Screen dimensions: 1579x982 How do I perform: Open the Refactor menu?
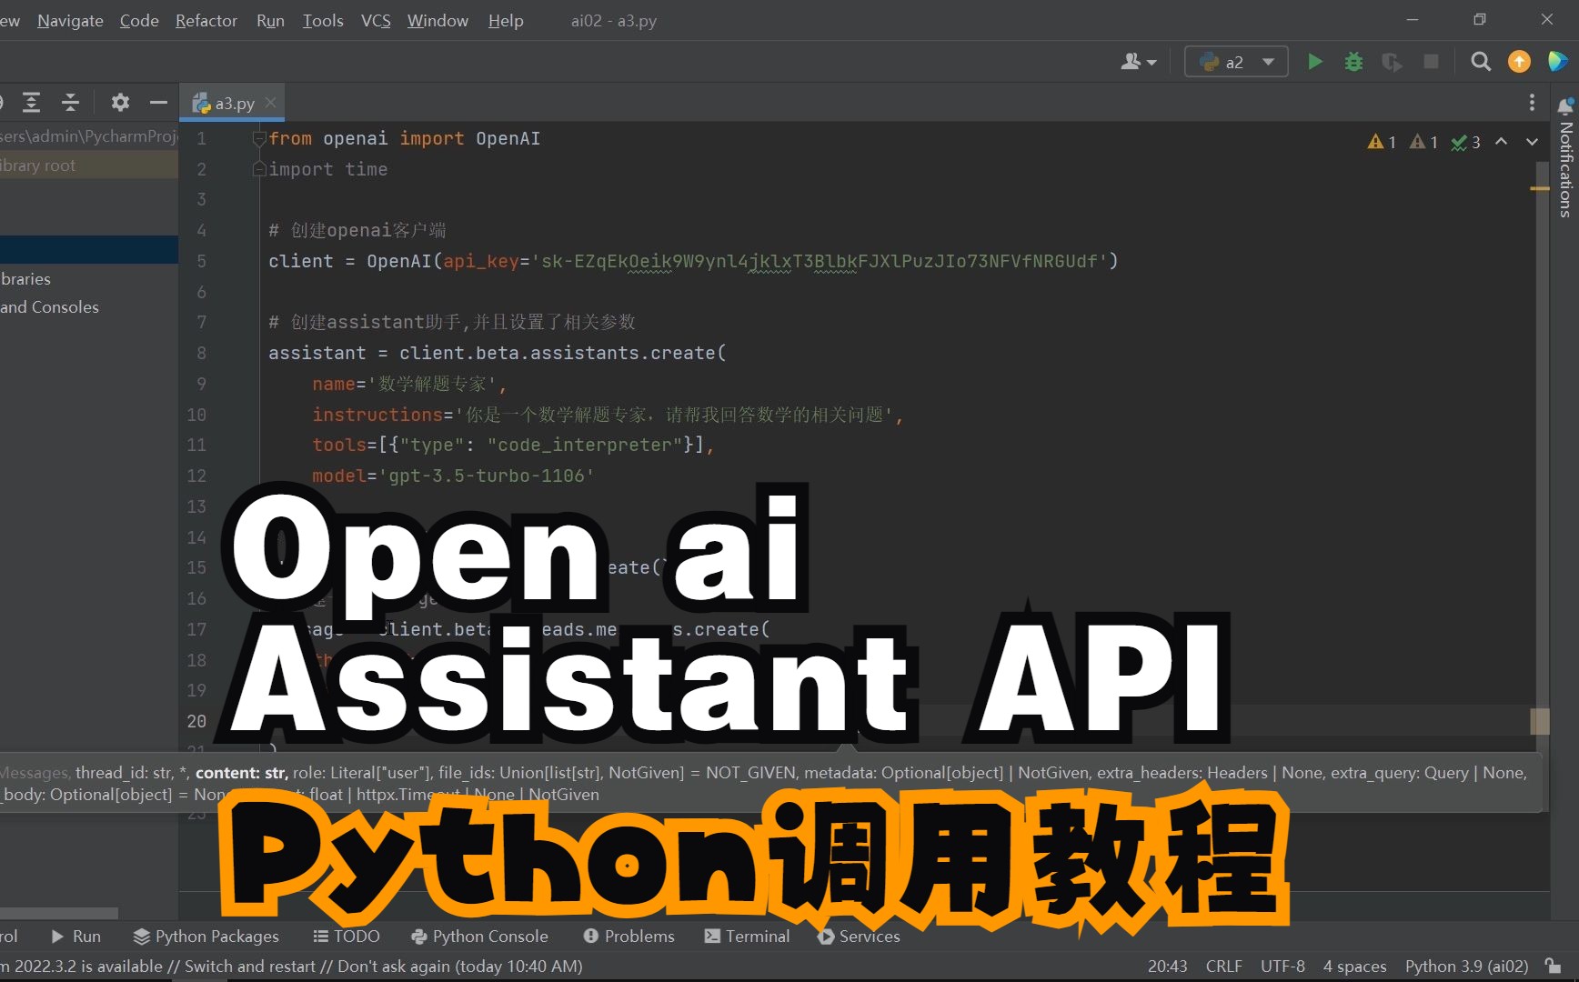point(206,20)
